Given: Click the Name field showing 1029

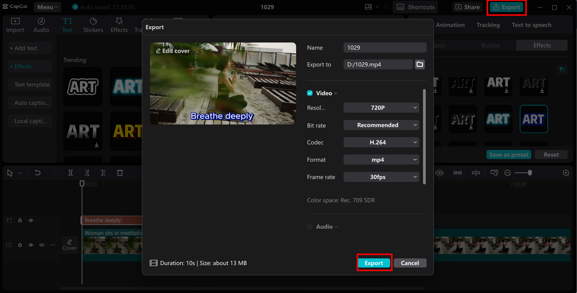Looking at the screenshot, I should tap(385, 48).
